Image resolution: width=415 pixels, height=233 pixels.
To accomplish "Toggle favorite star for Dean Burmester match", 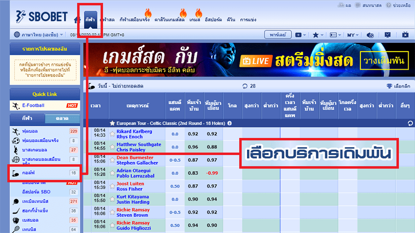I will pyautogui.click(x=112, y=160).
